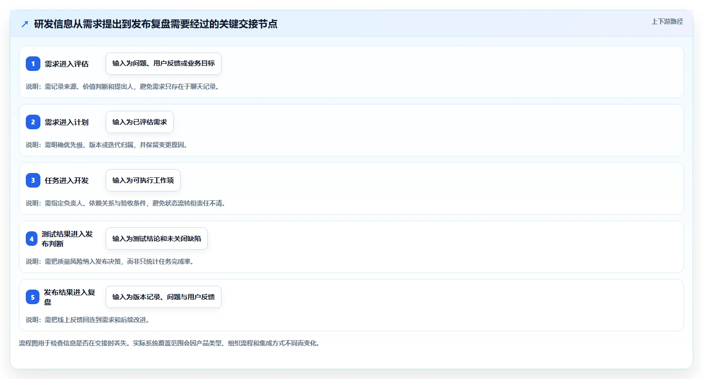Image resolution: width=703 pixels, height=379 pixels.
Task: Click step number badge 5
Action: coord(33,297)
